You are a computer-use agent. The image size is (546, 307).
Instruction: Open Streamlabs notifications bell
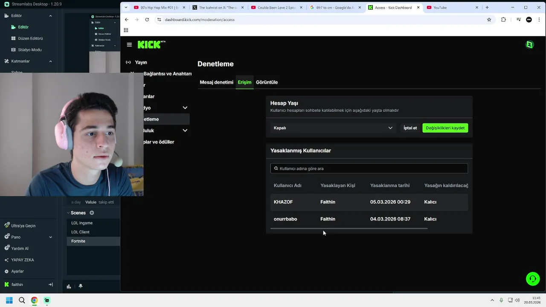click(x=81, y=286)
